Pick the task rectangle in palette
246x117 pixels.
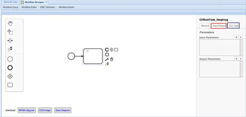coord(10,85)
